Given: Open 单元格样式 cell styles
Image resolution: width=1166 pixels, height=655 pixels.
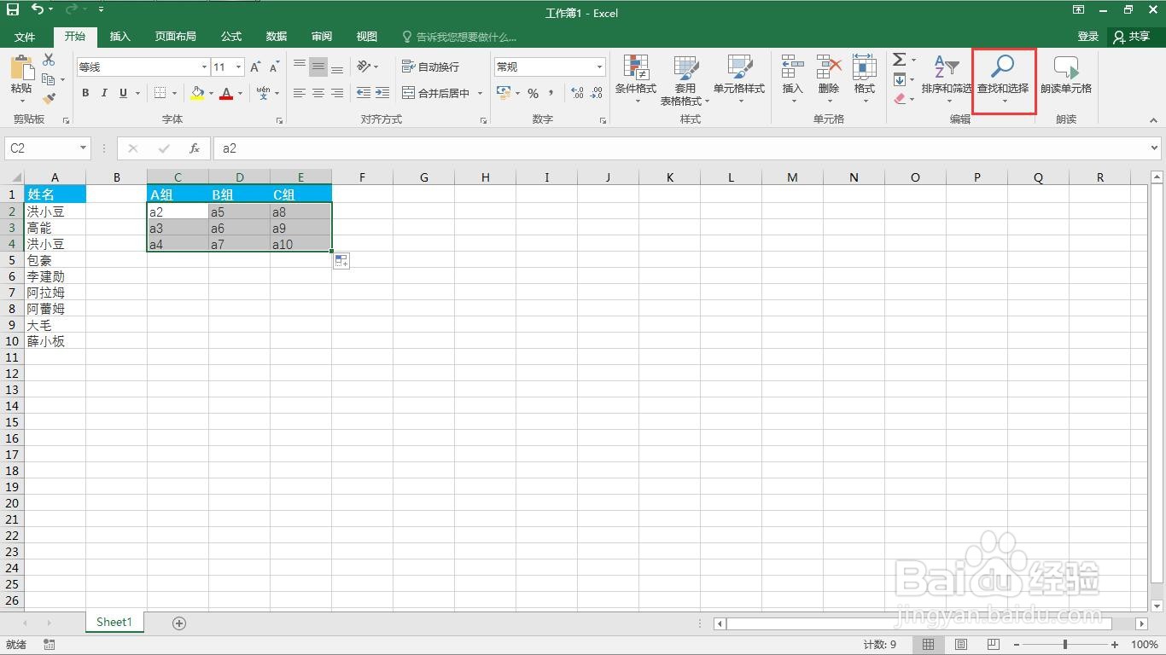Looking at the screenshot, I should click(x=739, y=79).
